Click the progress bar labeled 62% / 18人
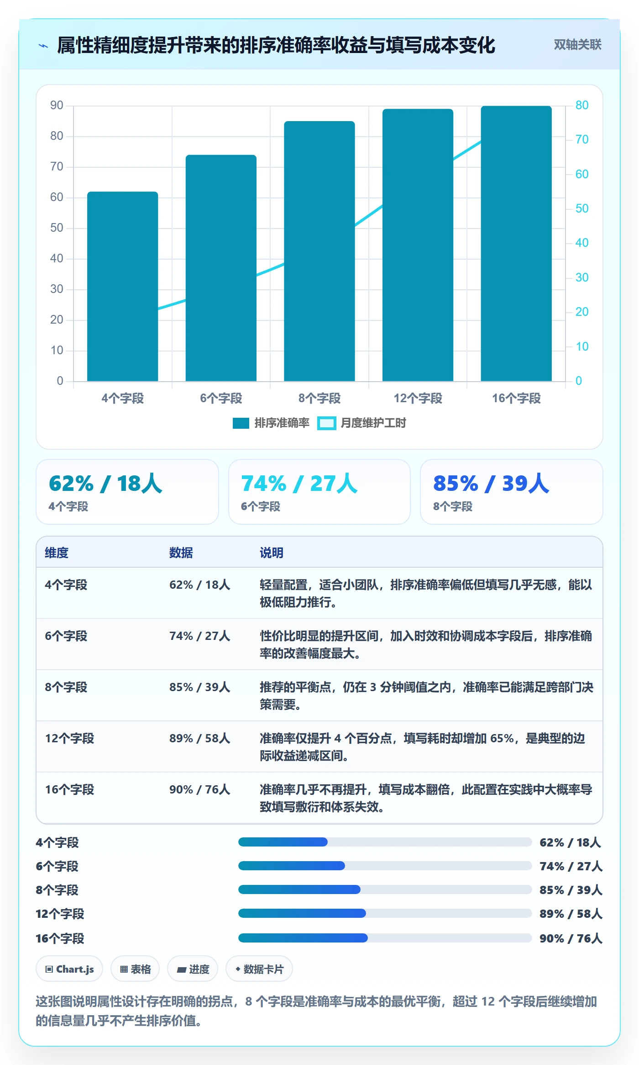 [x=385, y=842]
